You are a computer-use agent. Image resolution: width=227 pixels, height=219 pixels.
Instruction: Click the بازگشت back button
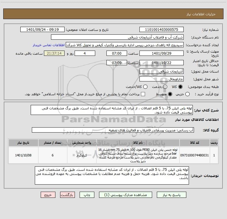(x=68, y=195)
